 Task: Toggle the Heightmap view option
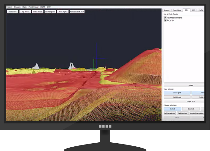[177, 97]
